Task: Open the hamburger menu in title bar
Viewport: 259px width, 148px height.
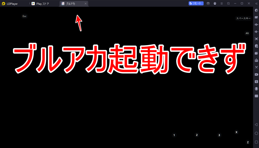Action: (x=222, y=3)
